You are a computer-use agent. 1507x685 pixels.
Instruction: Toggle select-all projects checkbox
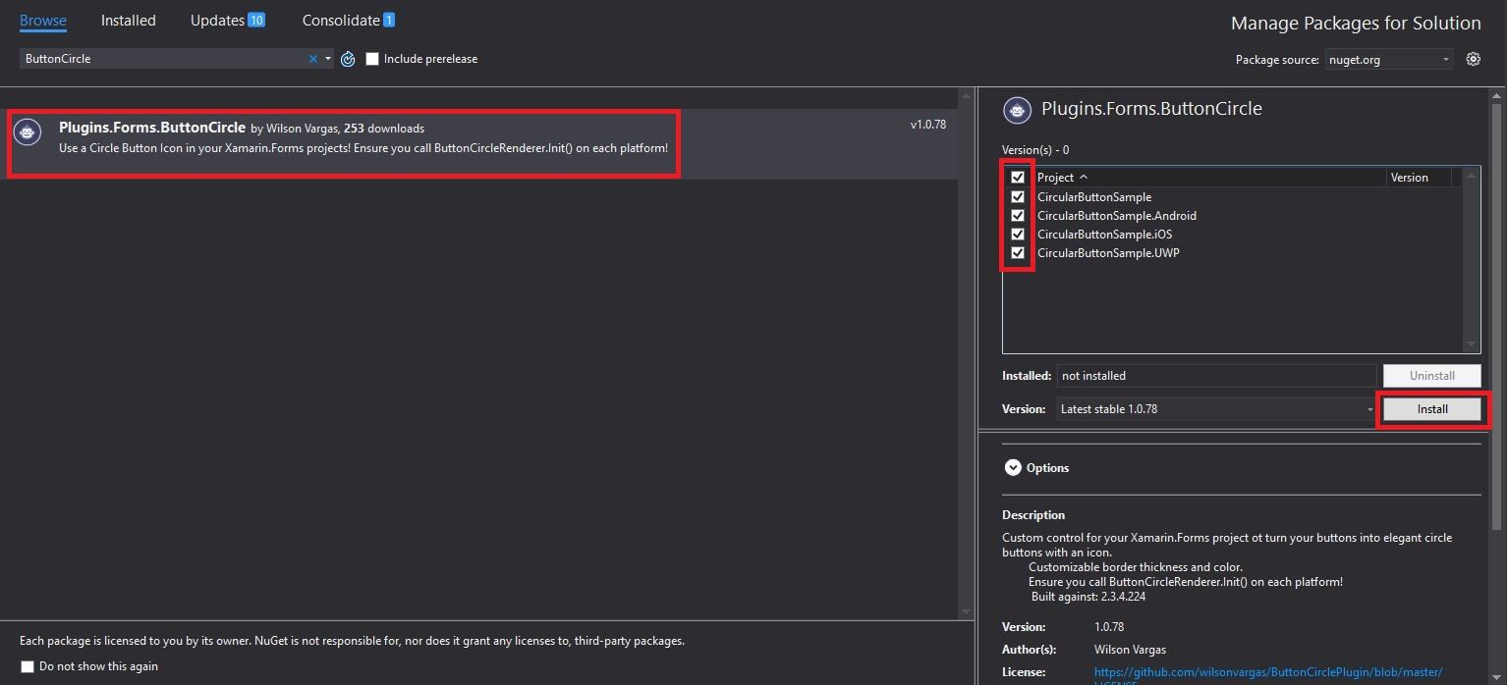pos(1018,178)
